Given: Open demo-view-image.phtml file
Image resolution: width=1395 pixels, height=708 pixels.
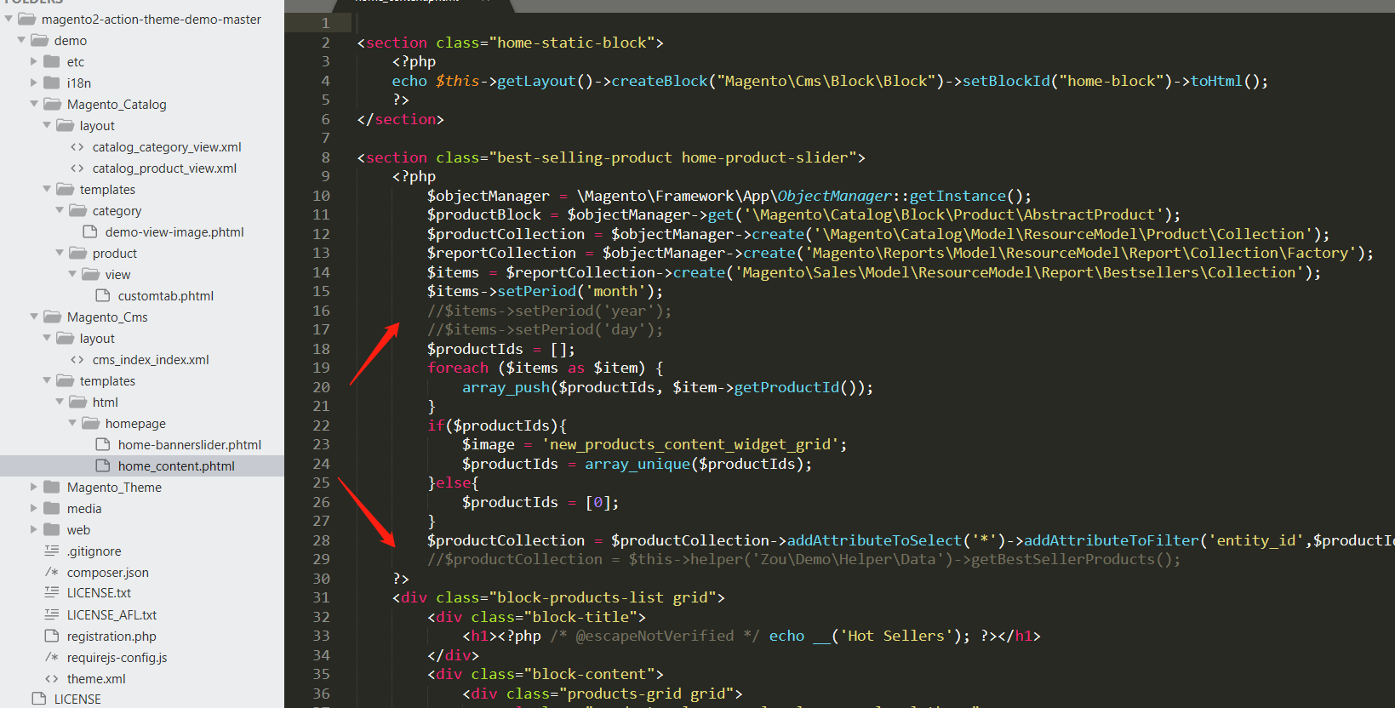Looking at the screenshot, I should coord(174,231).
